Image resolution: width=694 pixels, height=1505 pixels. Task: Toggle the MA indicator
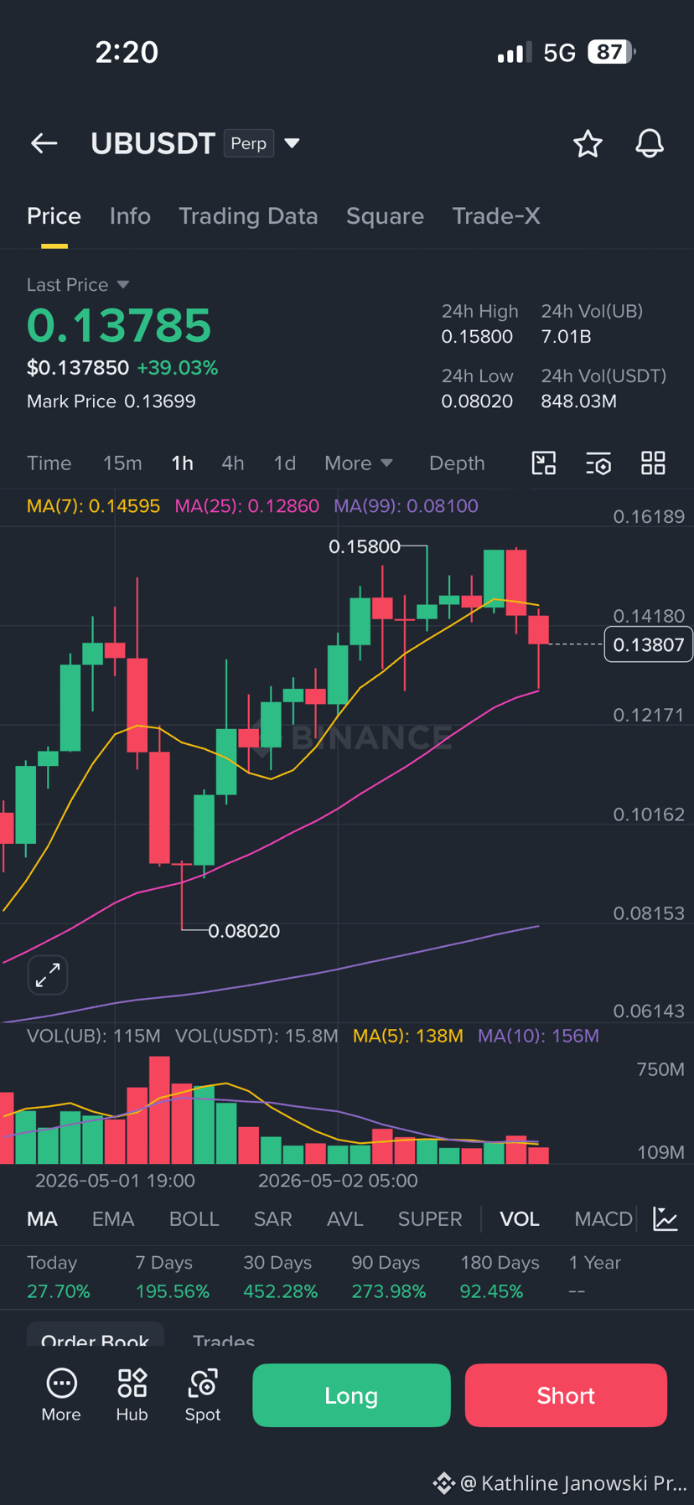[x=43, y=1218]
